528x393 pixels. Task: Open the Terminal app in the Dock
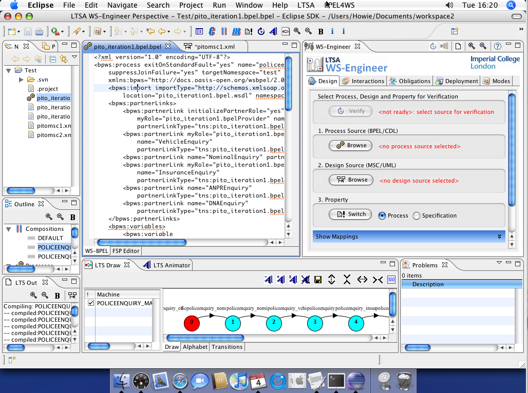point(336,381)
